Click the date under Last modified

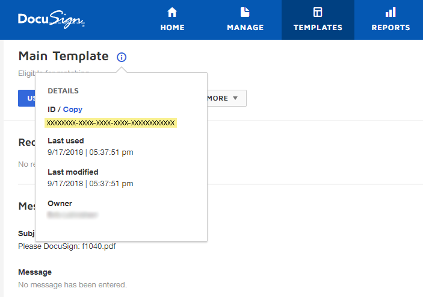pyautogui.click(x=90, y=184)
